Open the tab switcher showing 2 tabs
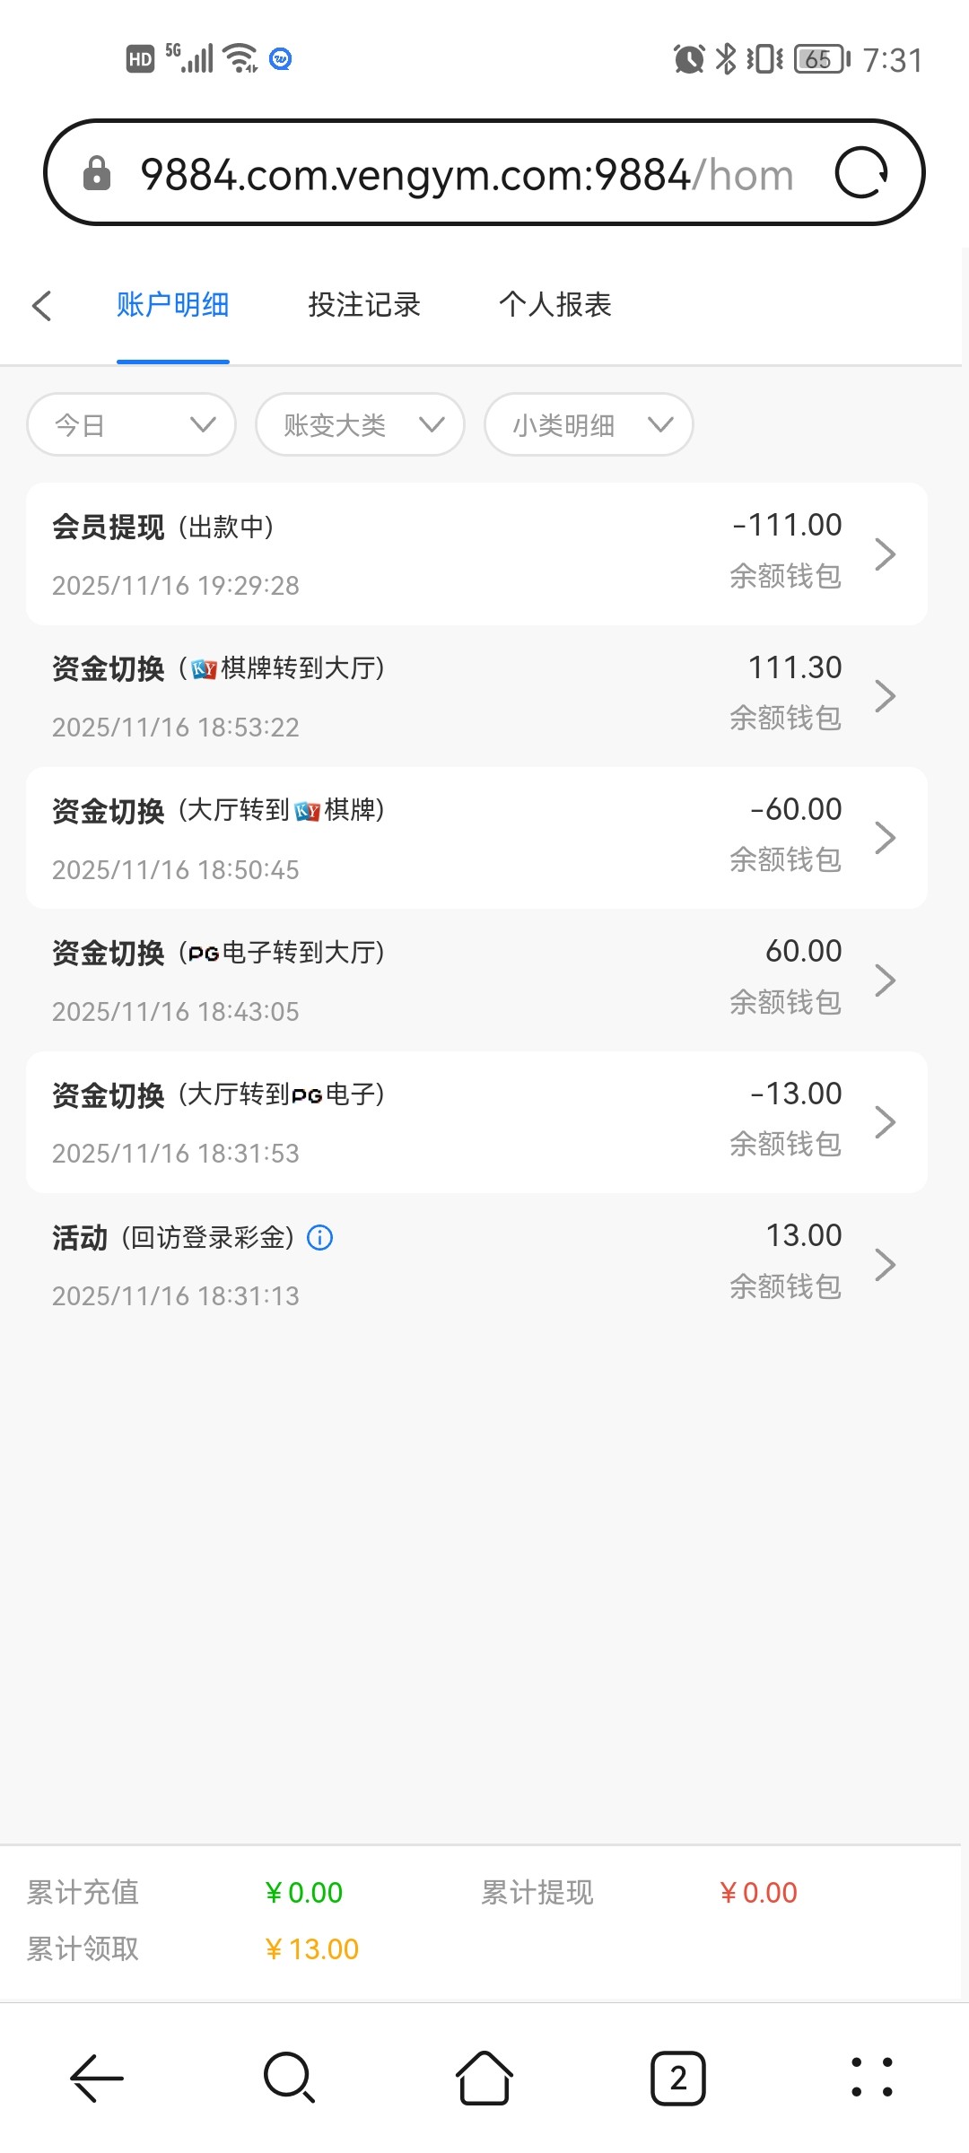Viewport: 969px width, 2153px height. (x=677, y=2077)
